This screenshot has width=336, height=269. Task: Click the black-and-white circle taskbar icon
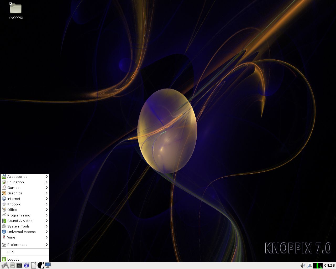41,265
